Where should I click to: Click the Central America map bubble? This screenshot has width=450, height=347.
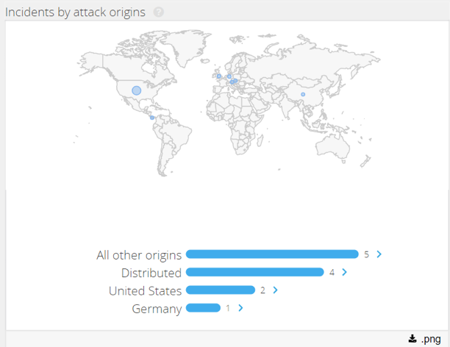tap(152, 118)
